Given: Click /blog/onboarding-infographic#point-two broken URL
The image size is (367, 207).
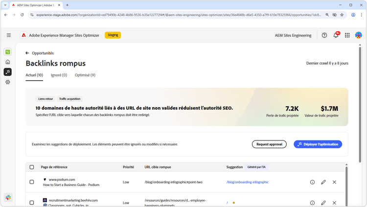Looking at the screenshot, I should point(173,182).
